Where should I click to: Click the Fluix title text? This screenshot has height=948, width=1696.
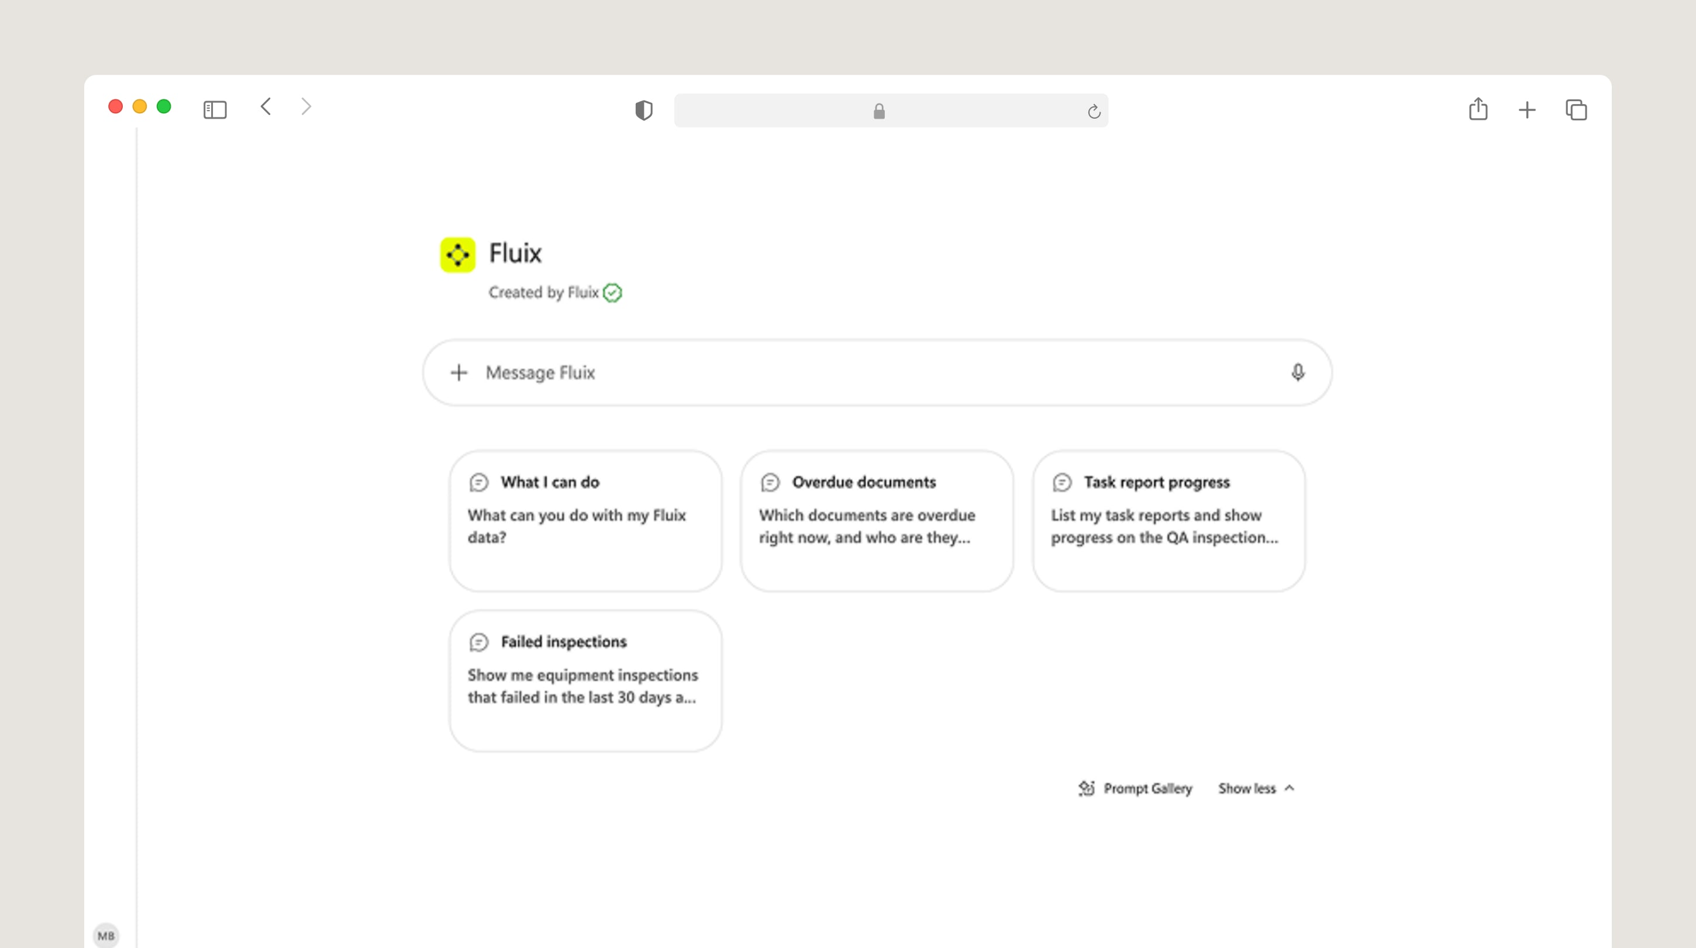coord(515,253)
